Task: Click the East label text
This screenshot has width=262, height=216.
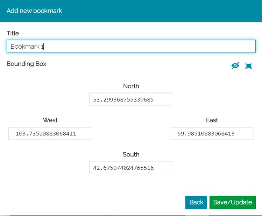Action: (x=212, y=120)
